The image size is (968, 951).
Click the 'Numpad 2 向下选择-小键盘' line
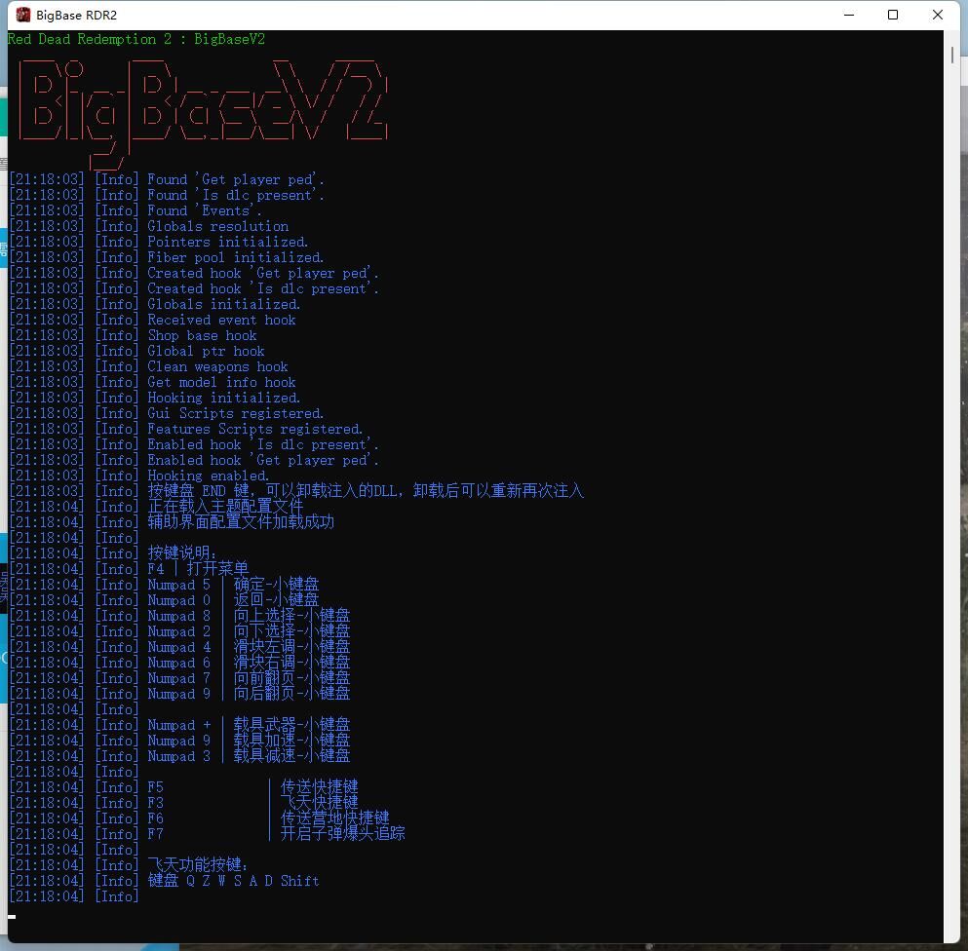point(179,631)
